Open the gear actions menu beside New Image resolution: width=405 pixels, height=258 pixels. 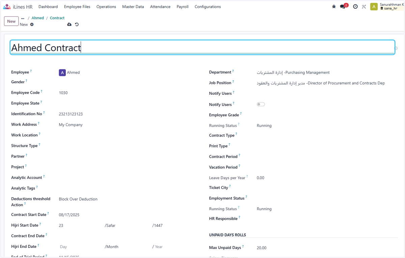click(32, 25)
